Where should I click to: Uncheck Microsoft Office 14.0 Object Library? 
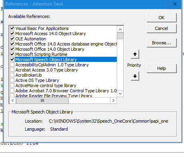point(12,49)
